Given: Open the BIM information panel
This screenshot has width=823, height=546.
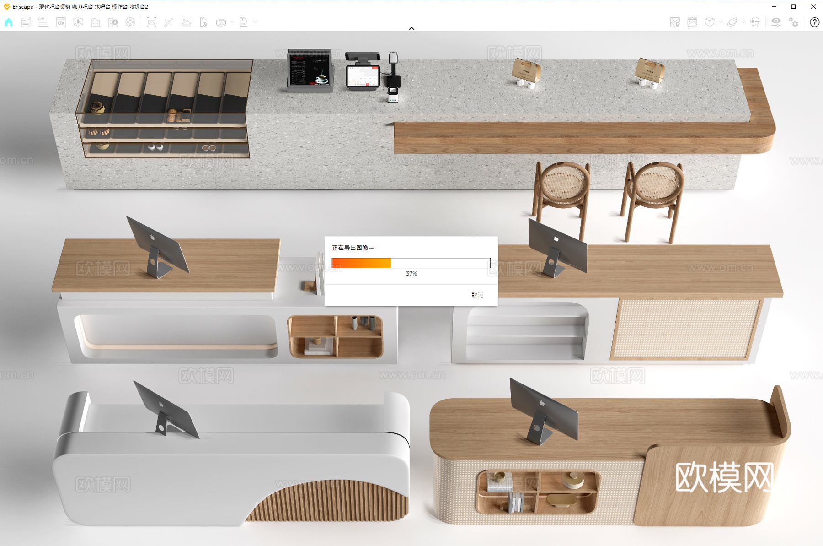Looking at the screenshot, I should [43, 22].
